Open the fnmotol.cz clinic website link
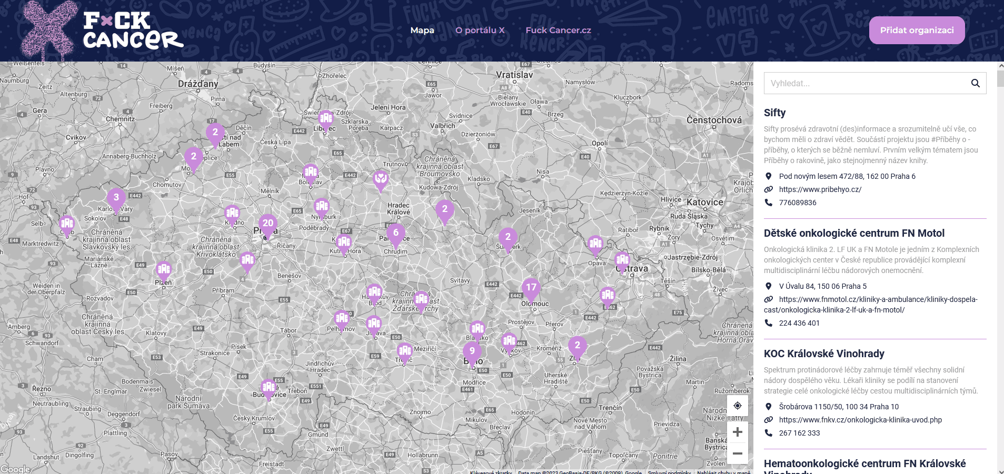 pos(871,305)
